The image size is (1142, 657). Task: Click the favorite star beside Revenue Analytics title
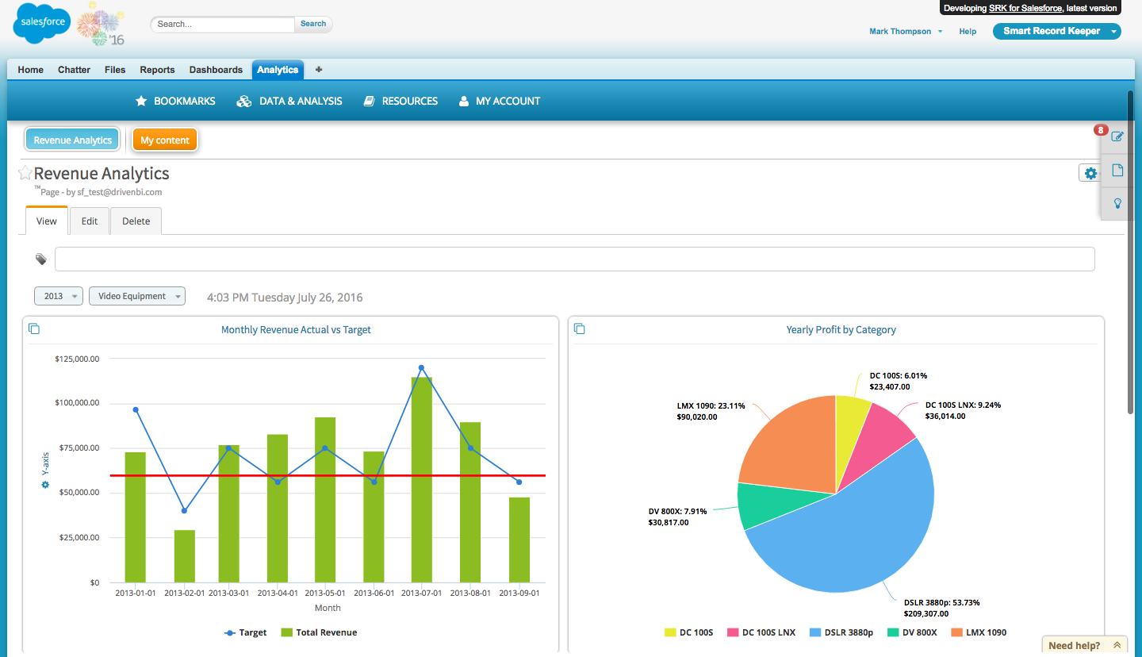[25, 173]
